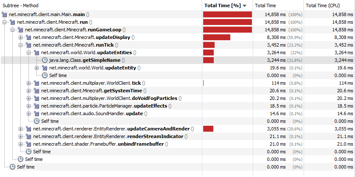Click the method icon beside updateEntities
The image size is (355, 177).
(x=36, y=53)
